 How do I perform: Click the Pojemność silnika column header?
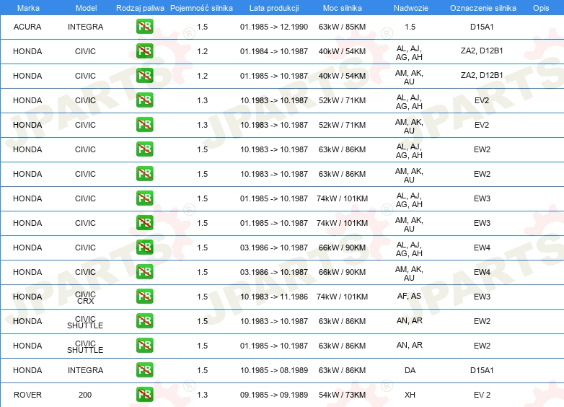[x=201, y=8]
